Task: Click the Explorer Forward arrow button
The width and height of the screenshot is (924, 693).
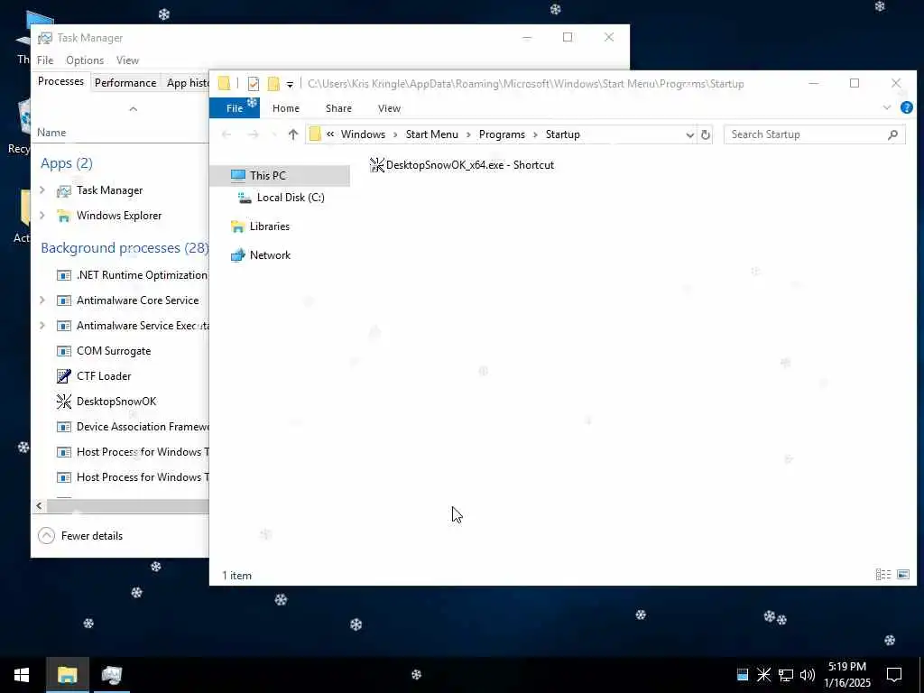Action: click(x=253, y=134)
